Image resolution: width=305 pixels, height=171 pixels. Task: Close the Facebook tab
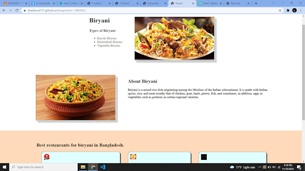[54, 3]
